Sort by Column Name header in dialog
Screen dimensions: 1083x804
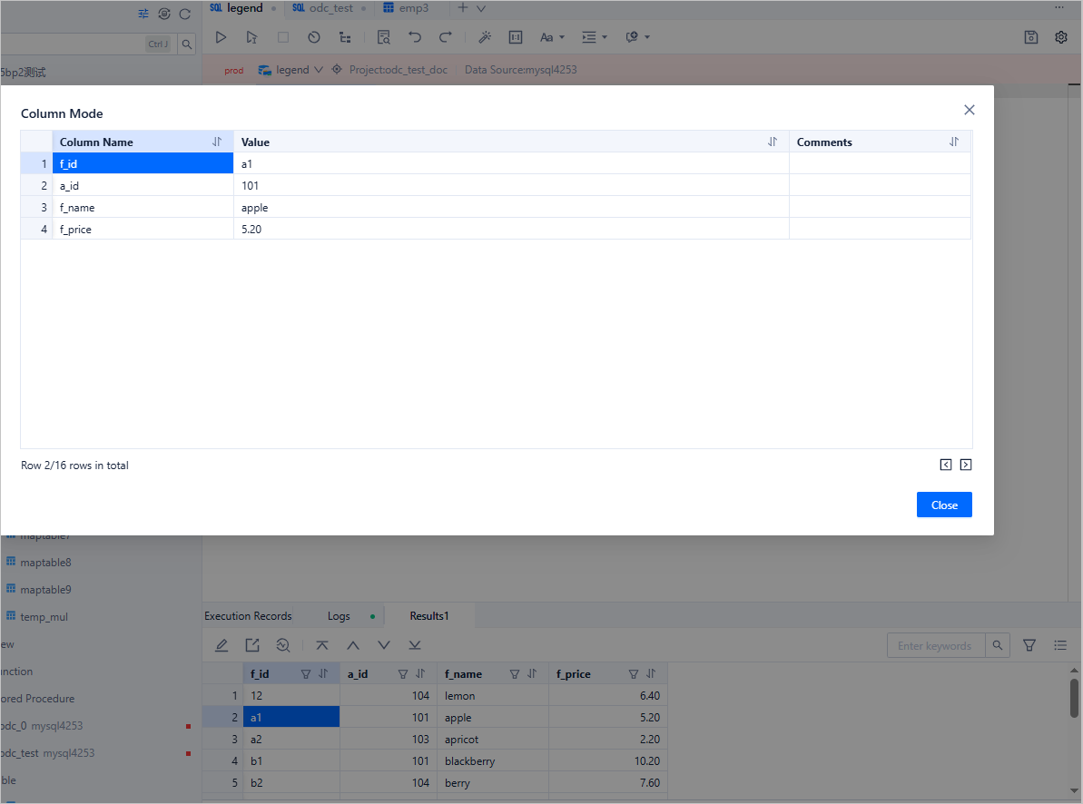pos(217,142)
